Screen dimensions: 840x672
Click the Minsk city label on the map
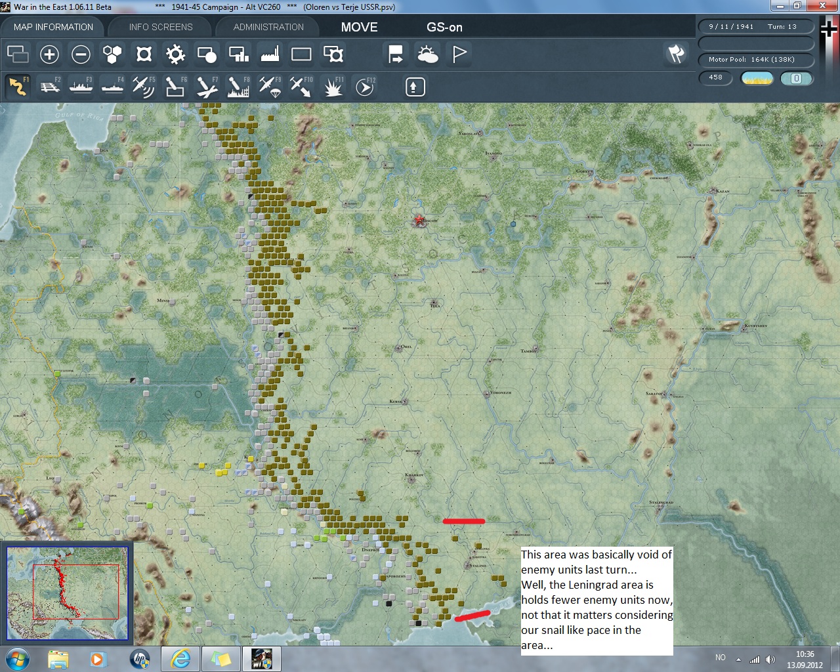pyautogui.click(x=163, y=300)
